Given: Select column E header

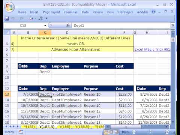Looking at the screenshot, I should [99, 33].
